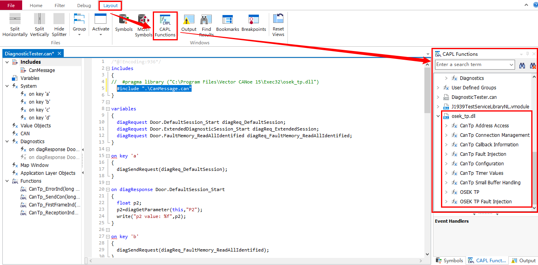This screenshot has width=538, height=265.
Task: Select OSEK TP function group
Action: (x=470, y=192)
